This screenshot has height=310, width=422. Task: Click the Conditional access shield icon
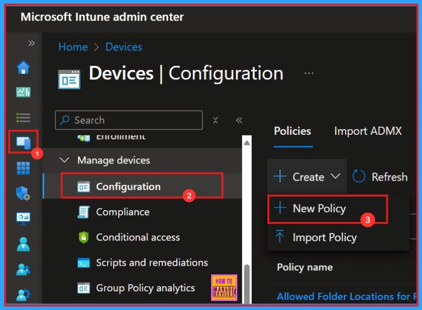(84, 237)
